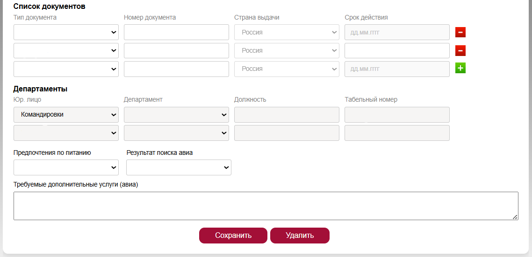
Task: Click the third row Срок действия date field
Action: click(x=397, y=69)
